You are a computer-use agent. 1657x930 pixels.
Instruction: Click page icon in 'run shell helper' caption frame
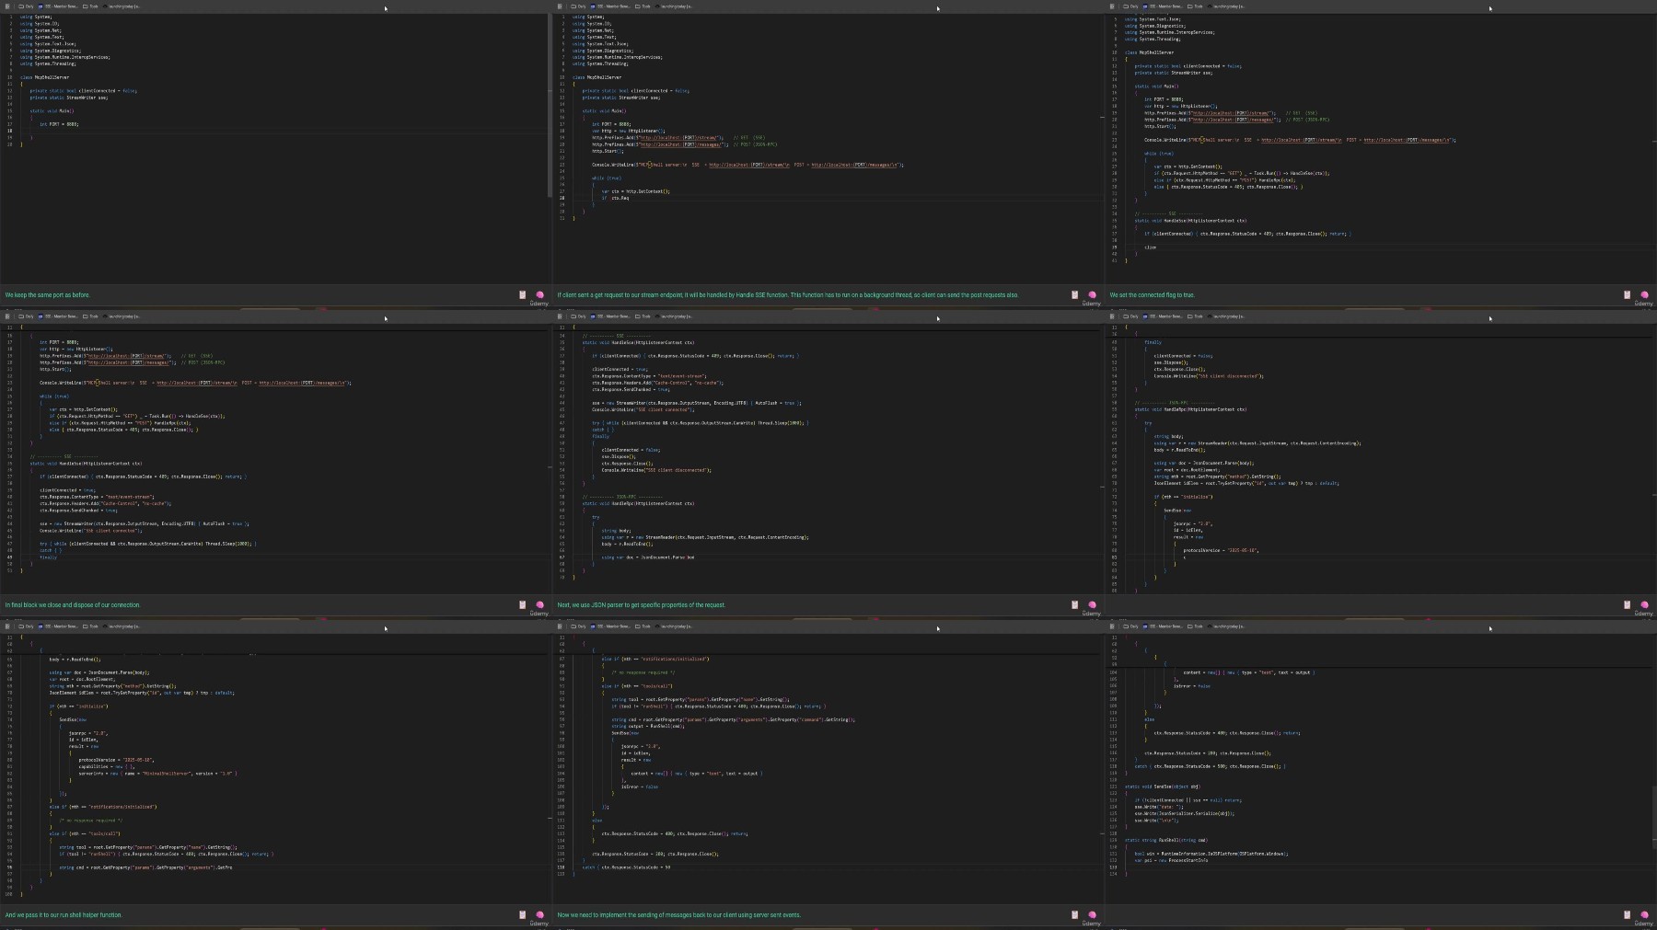click(x=7, y=626)
